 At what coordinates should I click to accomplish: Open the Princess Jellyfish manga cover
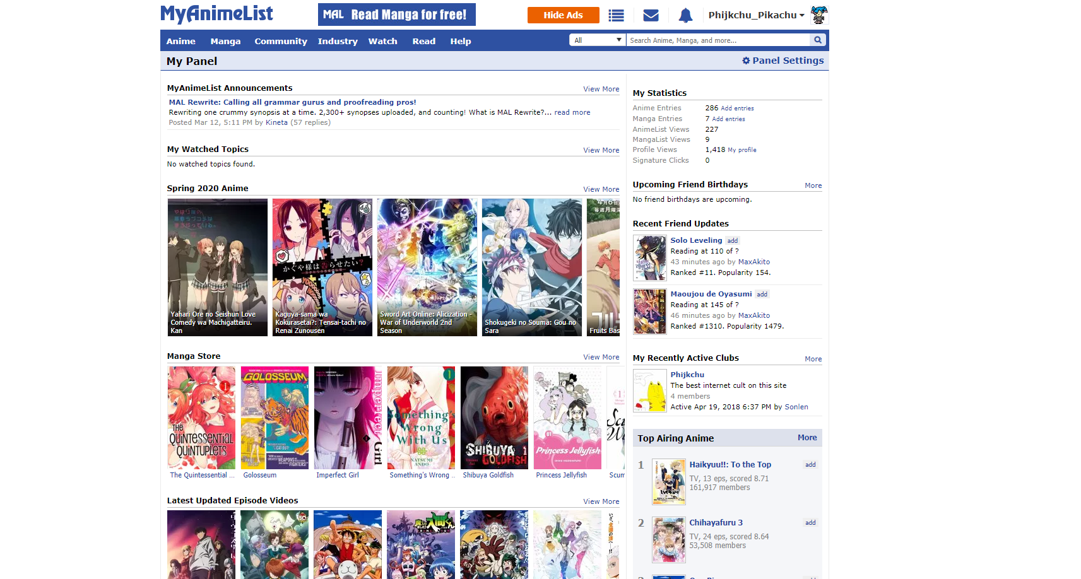click(x=567, y=418)
